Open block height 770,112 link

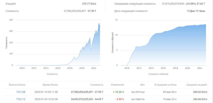click(21, 99)
